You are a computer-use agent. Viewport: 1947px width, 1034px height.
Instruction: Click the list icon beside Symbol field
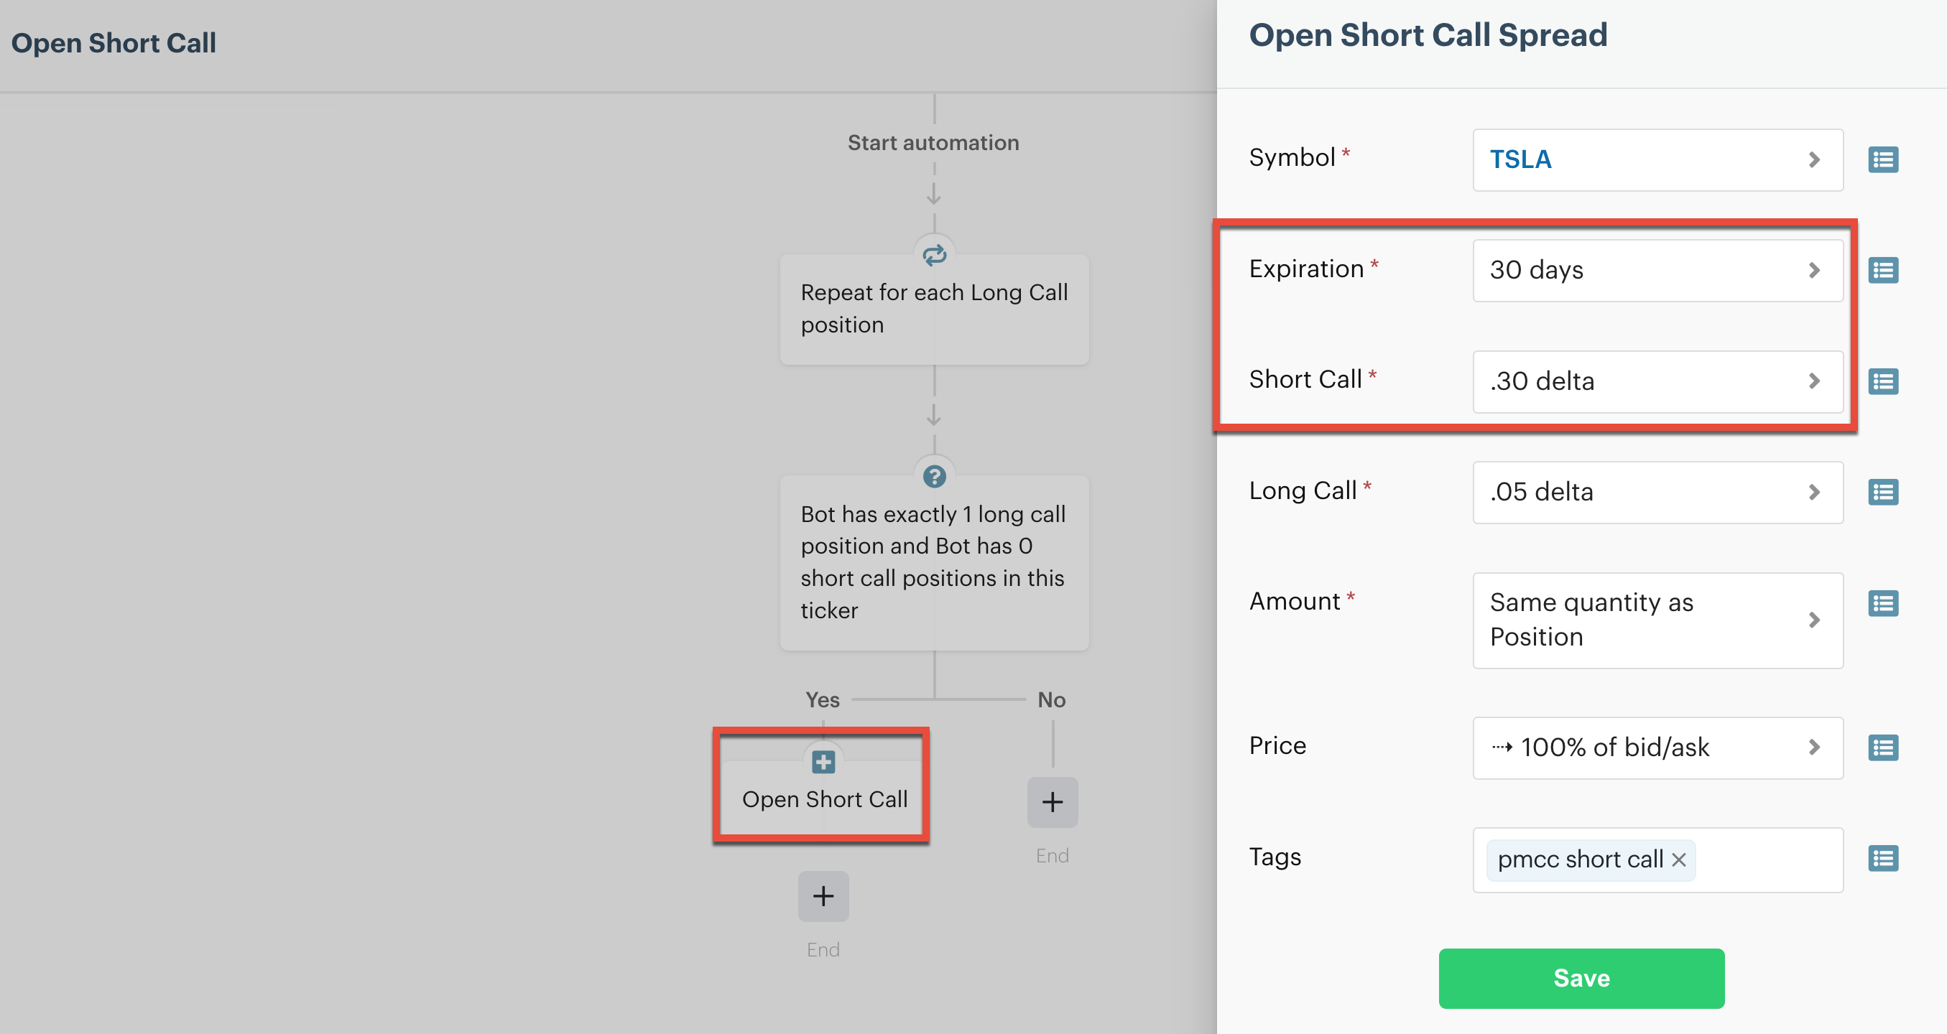(1883, 159)
